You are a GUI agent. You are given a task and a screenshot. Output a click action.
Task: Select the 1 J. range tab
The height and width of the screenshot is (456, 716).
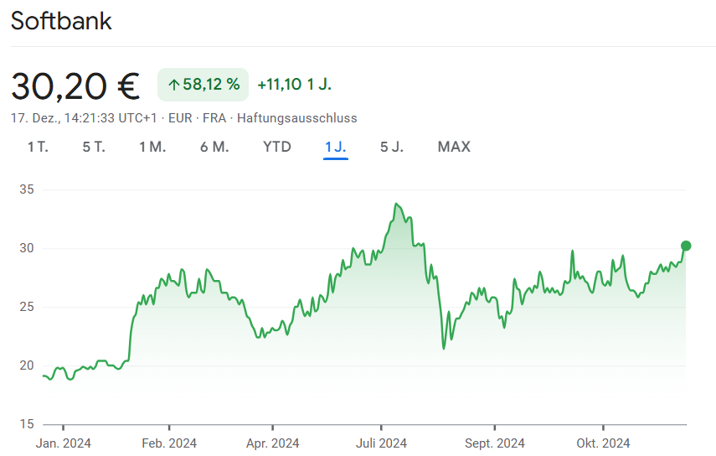pos(336,148)
